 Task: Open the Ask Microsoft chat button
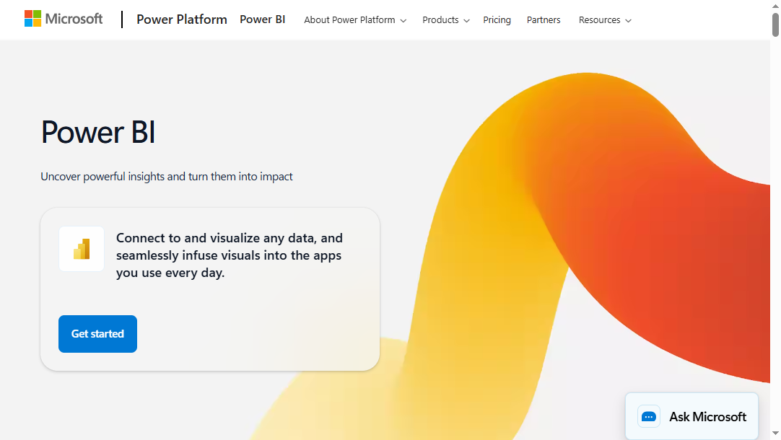point(691,417)
